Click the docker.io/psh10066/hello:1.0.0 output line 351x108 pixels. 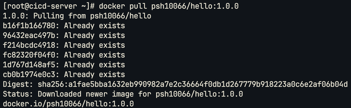(x=68, y=104)
